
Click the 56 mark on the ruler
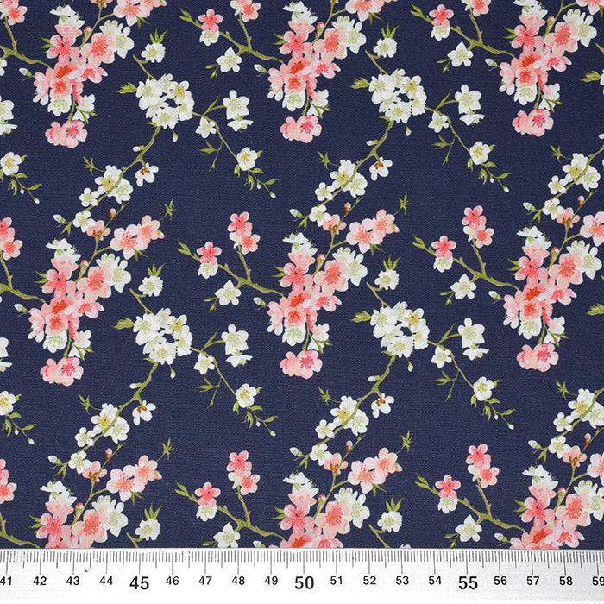(500, 582)
